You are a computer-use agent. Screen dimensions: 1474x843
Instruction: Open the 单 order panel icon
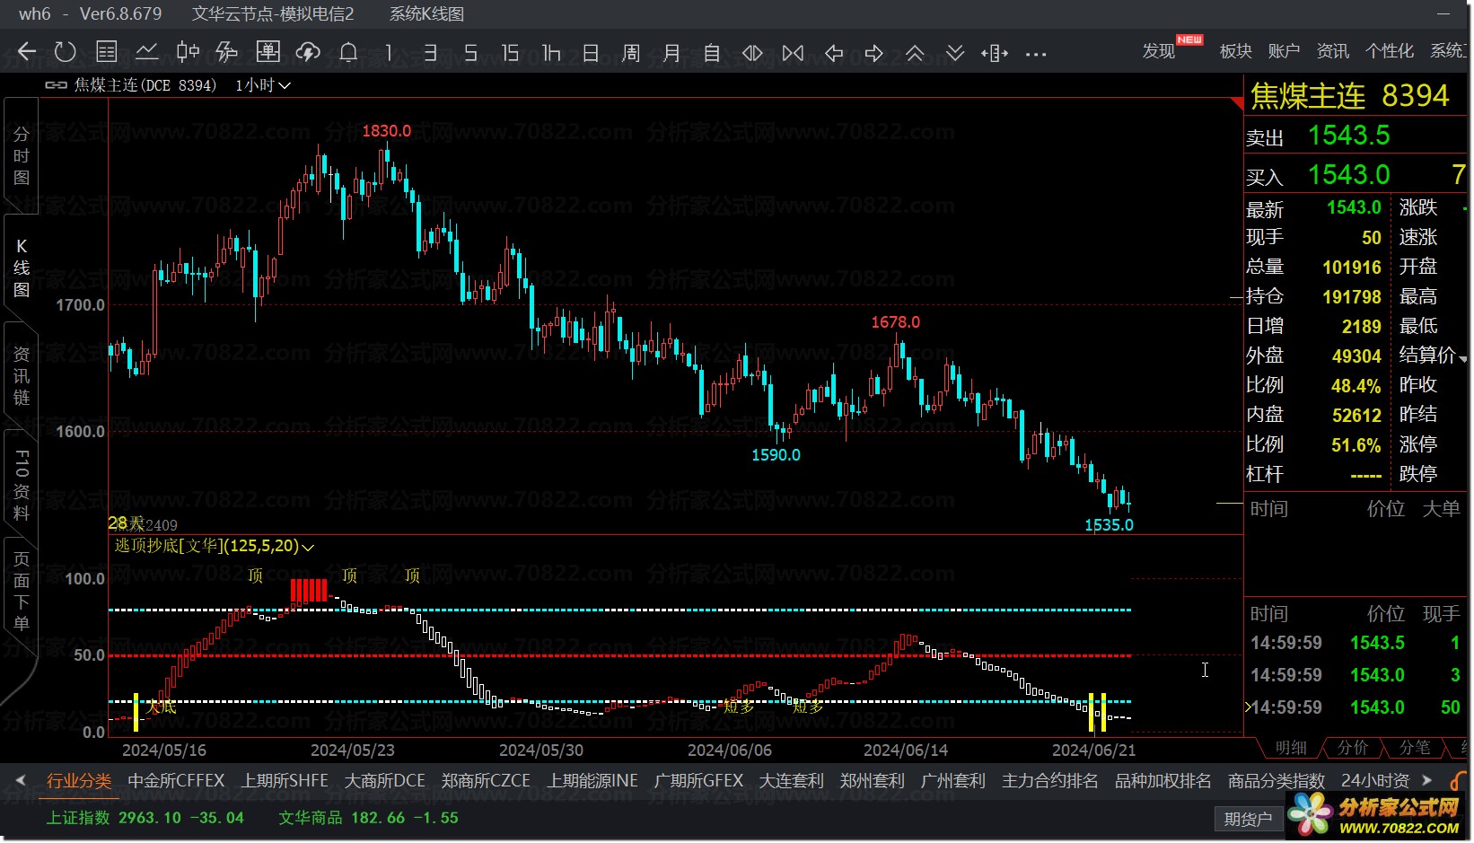pyautogui.click(x=268, y=52)
